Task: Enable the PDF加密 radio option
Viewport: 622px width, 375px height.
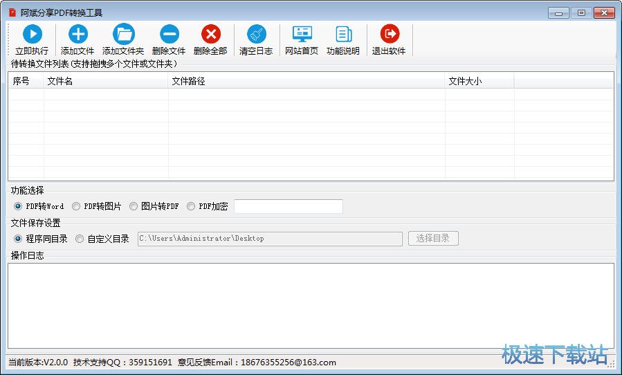Action: point(191,206)
